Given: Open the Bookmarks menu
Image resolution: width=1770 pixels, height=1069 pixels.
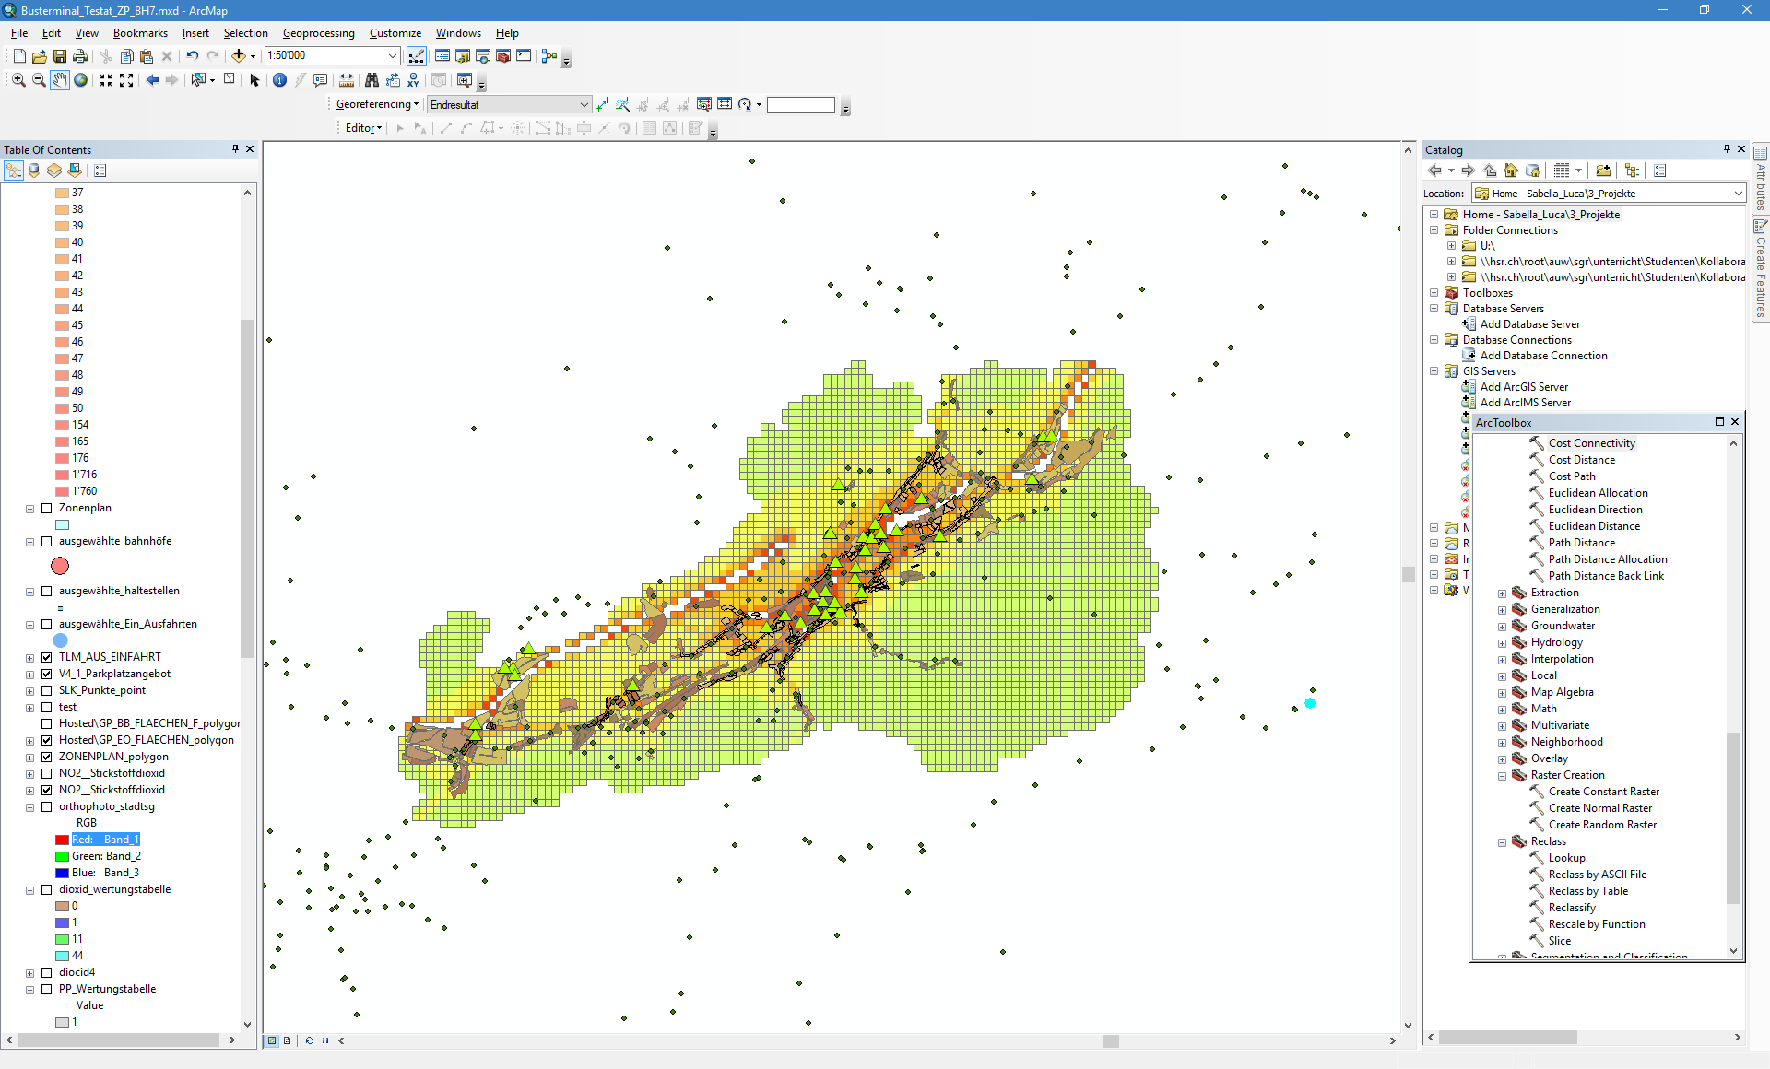Looking at the screenshot, I should pyautogui.click(x=140, y=33).
